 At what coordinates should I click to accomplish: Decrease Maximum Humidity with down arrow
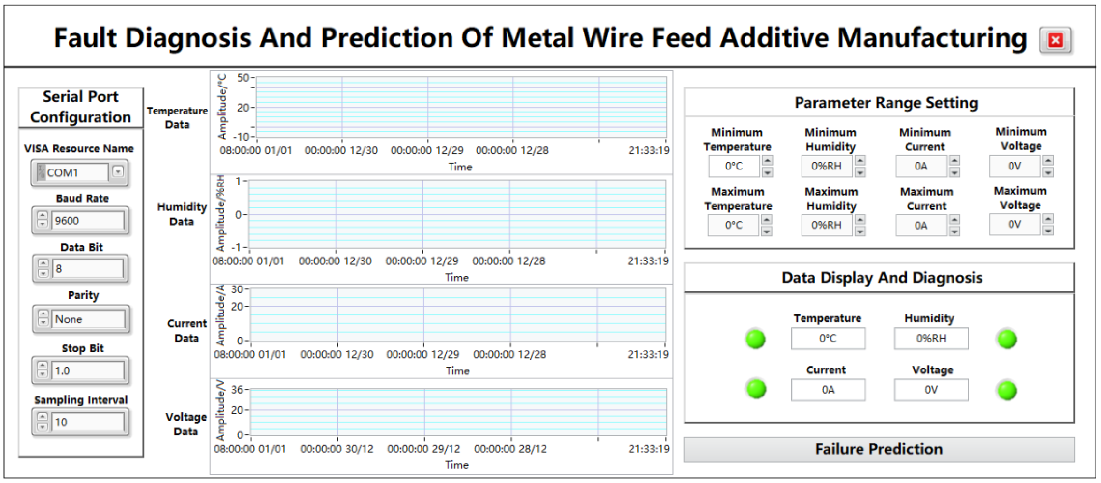(x=860, y=231)
